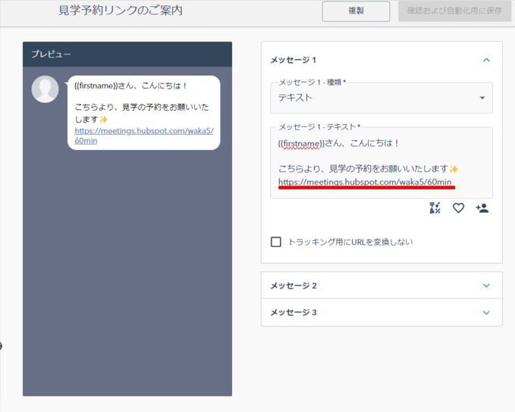Image resolution: width=515 pixels, height=412 pixels.
Task: Click the メッセージ 1 header label
Action: pyautogui.click(x=294, y=60)
